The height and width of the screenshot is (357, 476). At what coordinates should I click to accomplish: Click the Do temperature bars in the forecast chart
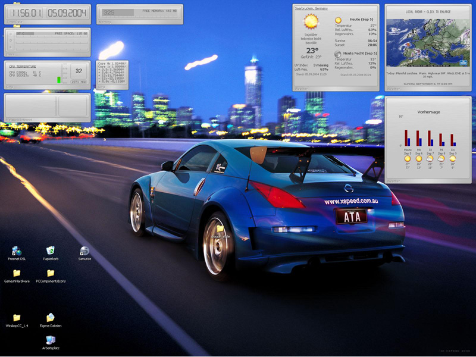pyautogui.click(x=453, y=140)
